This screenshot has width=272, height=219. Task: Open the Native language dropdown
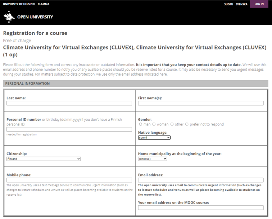154,137
